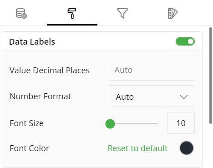Click the Font Size label
Image resolution: width=213 pixels, height=168 pixels.
[27, 123]
